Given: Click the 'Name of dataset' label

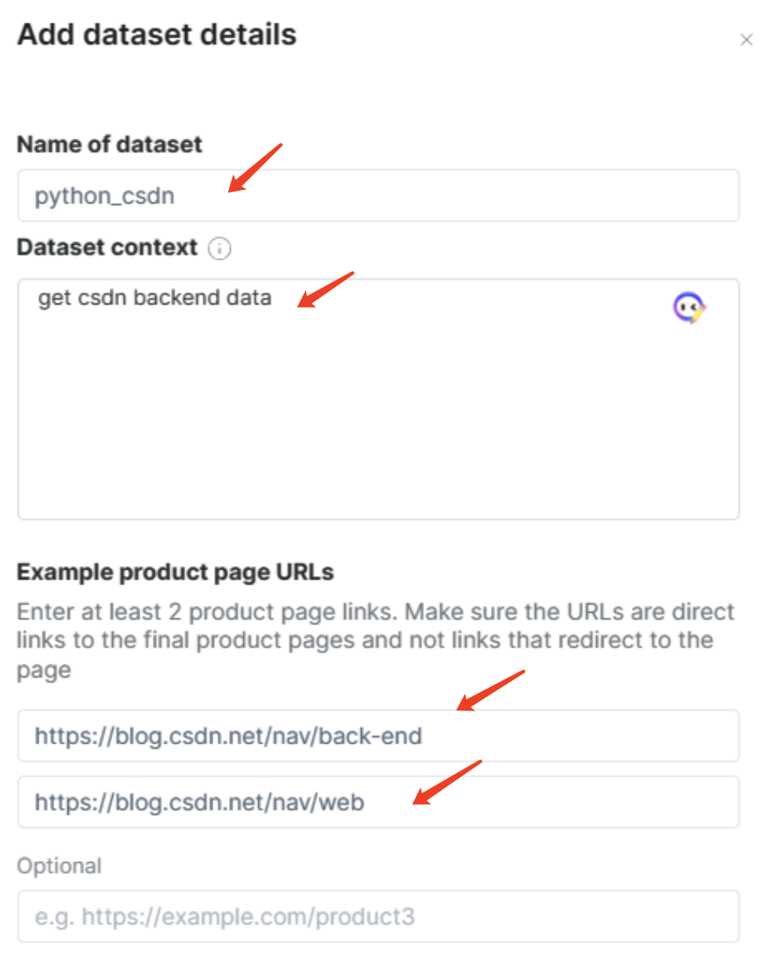Looking at the screenshot, I should 109,144.
